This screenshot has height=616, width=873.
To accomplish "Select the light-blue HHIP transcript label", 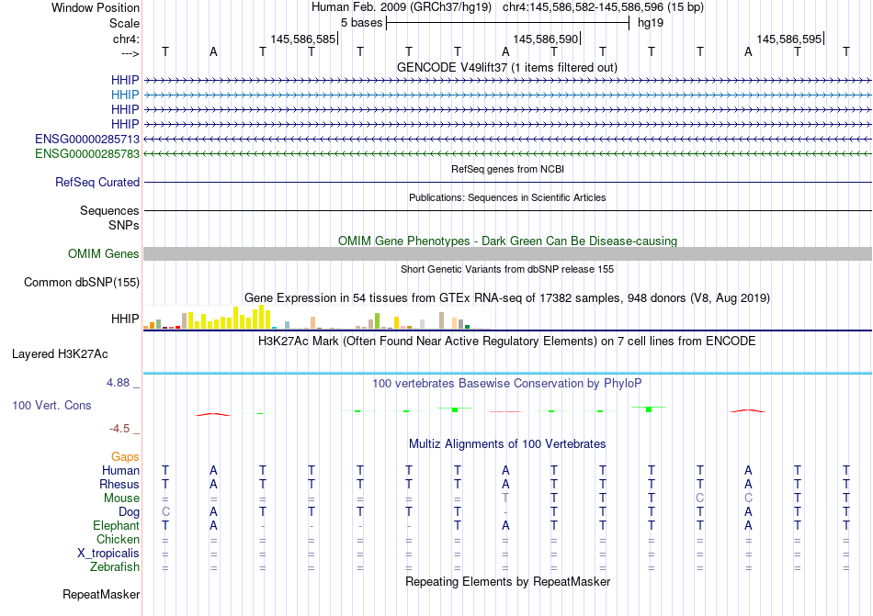I will tap(125, 95).
